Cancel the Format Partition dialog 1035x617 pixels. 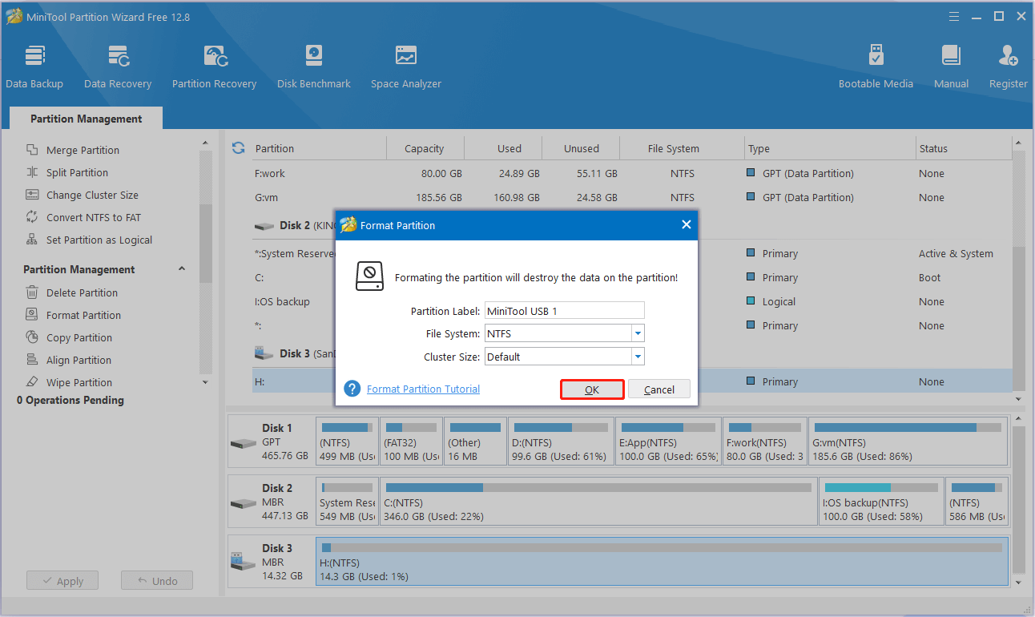[x=659, y=389]
